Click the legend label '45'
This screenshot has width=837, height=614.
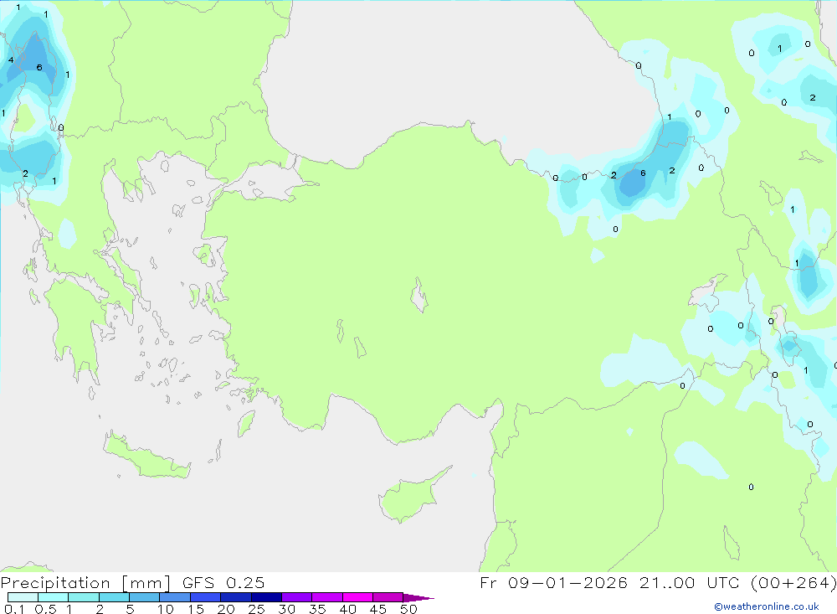(378, 609)
